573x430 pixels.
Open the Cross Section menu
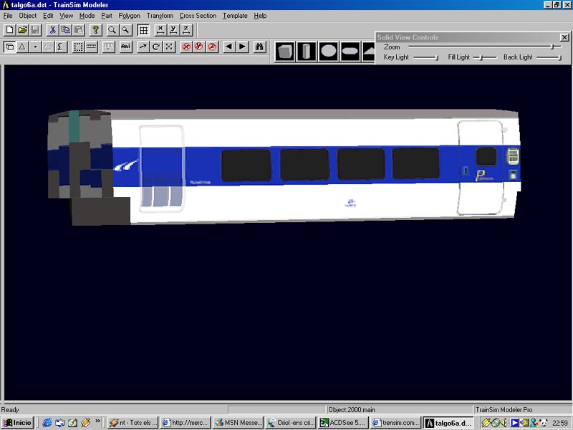[198, 16]
